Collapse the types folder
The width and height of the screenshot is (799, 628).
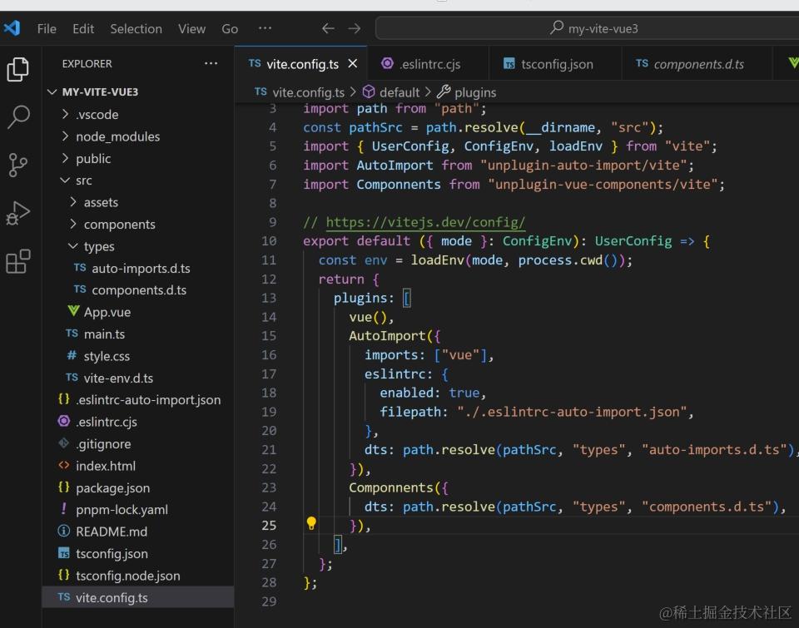[x=73, y=246]
